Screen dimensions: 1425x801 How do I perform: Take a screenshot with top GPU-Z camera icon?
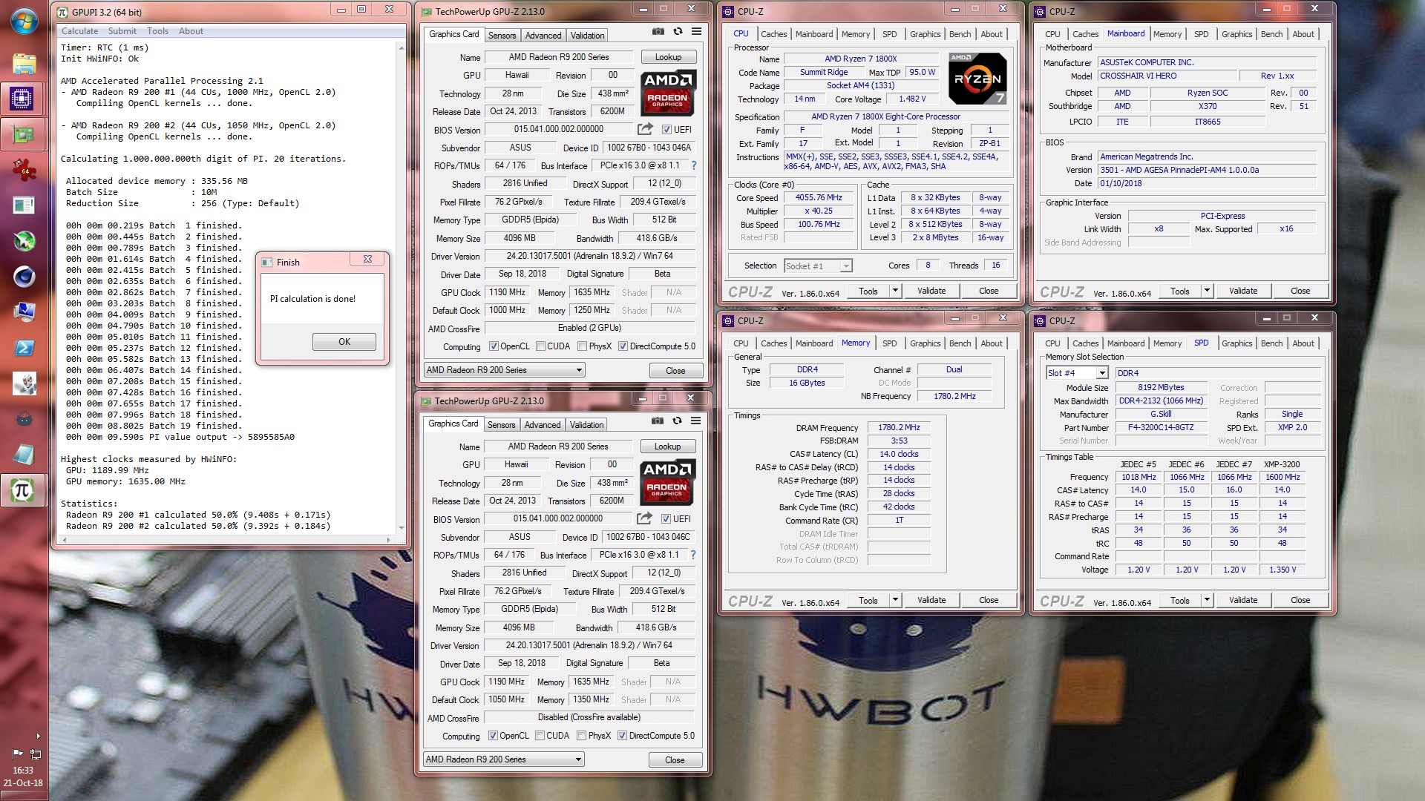point(658,32)
